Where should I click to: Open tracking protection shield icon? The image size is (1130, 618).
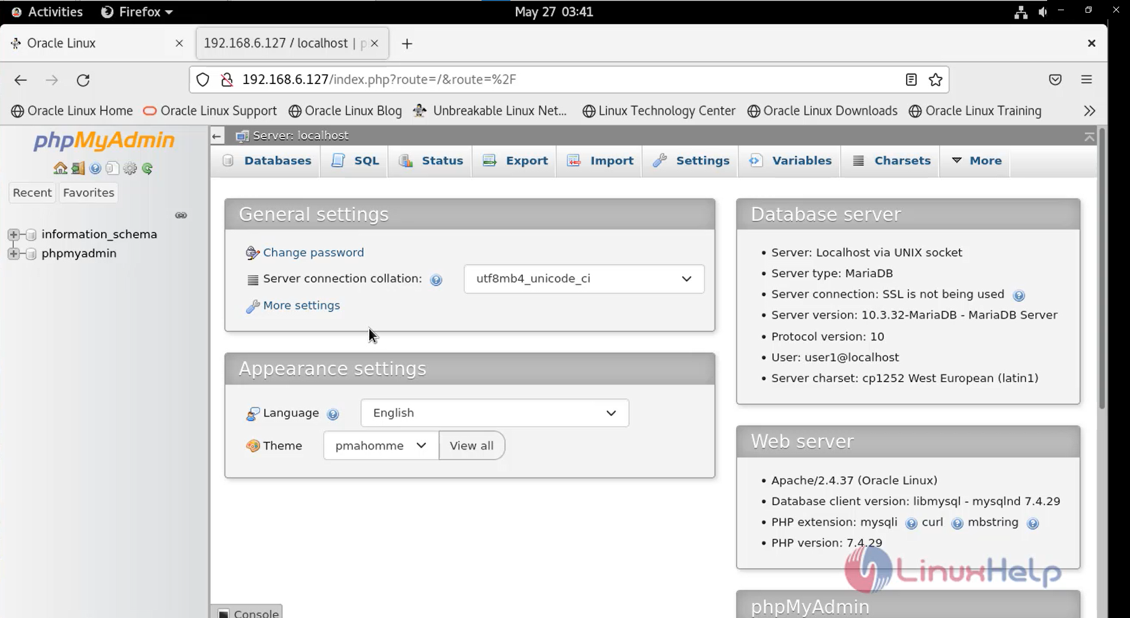pyautogui.click(x=203, y=80)
